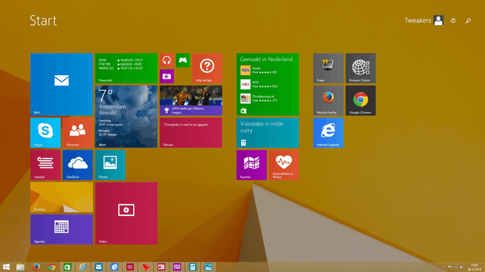Screen dimensions: 485x272
Task: Open the Mail icon in the taskbar
Action: click(x=98, y=267)
